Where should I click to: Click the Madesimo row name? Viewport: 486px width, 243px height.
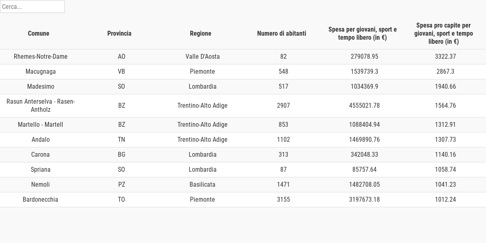pyautogui.click(x=40, y=87)
